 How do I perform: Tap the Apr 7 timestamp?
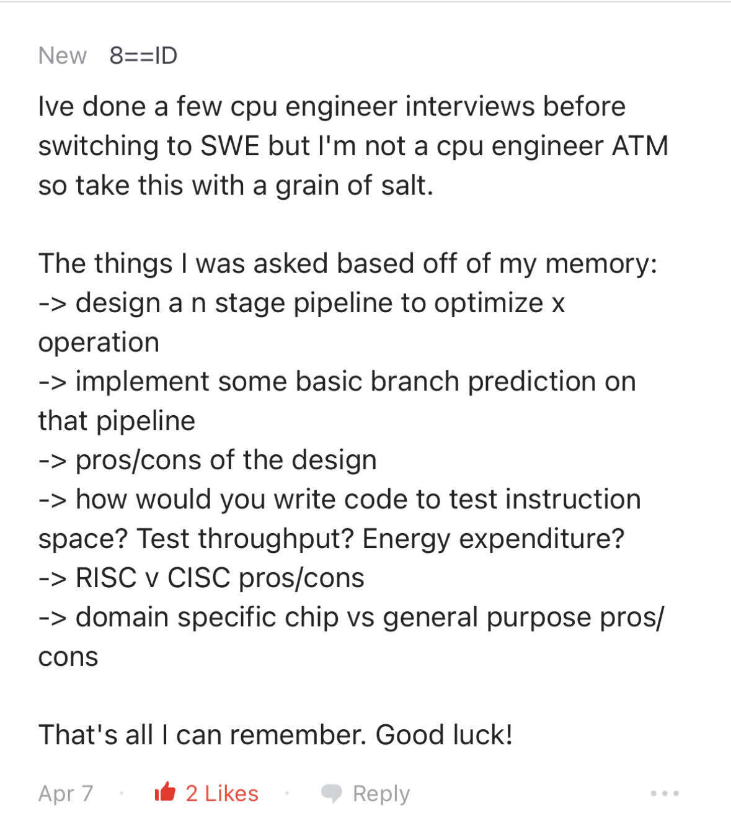pos(65,793)
